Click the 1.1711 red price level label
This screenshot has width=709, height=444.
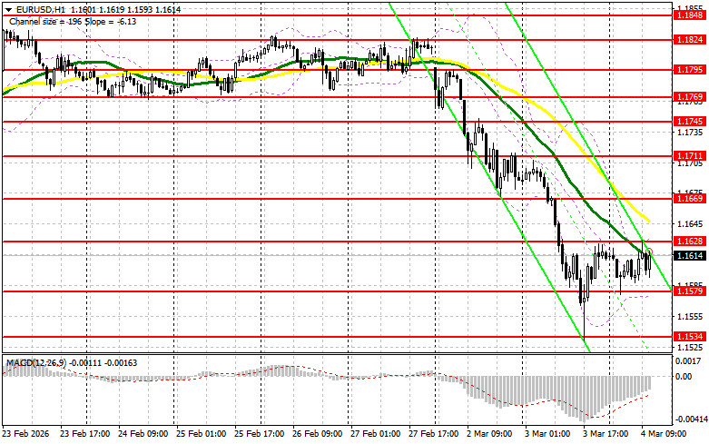[690, 156]
